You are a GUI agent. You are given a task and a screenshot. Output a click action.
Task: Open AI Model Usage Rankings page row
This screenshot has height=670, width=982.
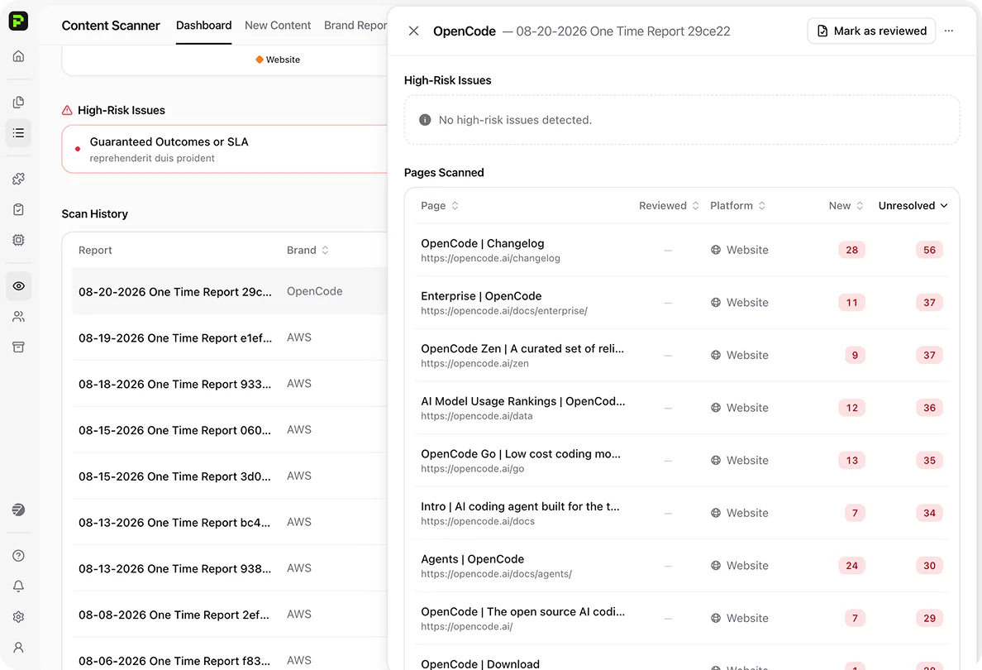coord(681,408)
